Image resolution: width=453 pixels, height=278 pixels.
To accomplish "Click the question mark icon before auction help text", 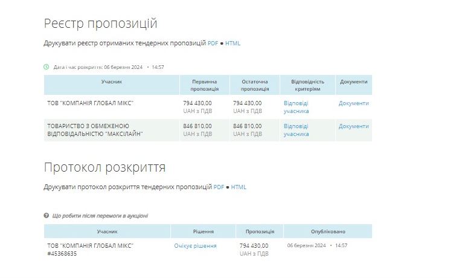I will pyautogui.click(x=47, y=216).
